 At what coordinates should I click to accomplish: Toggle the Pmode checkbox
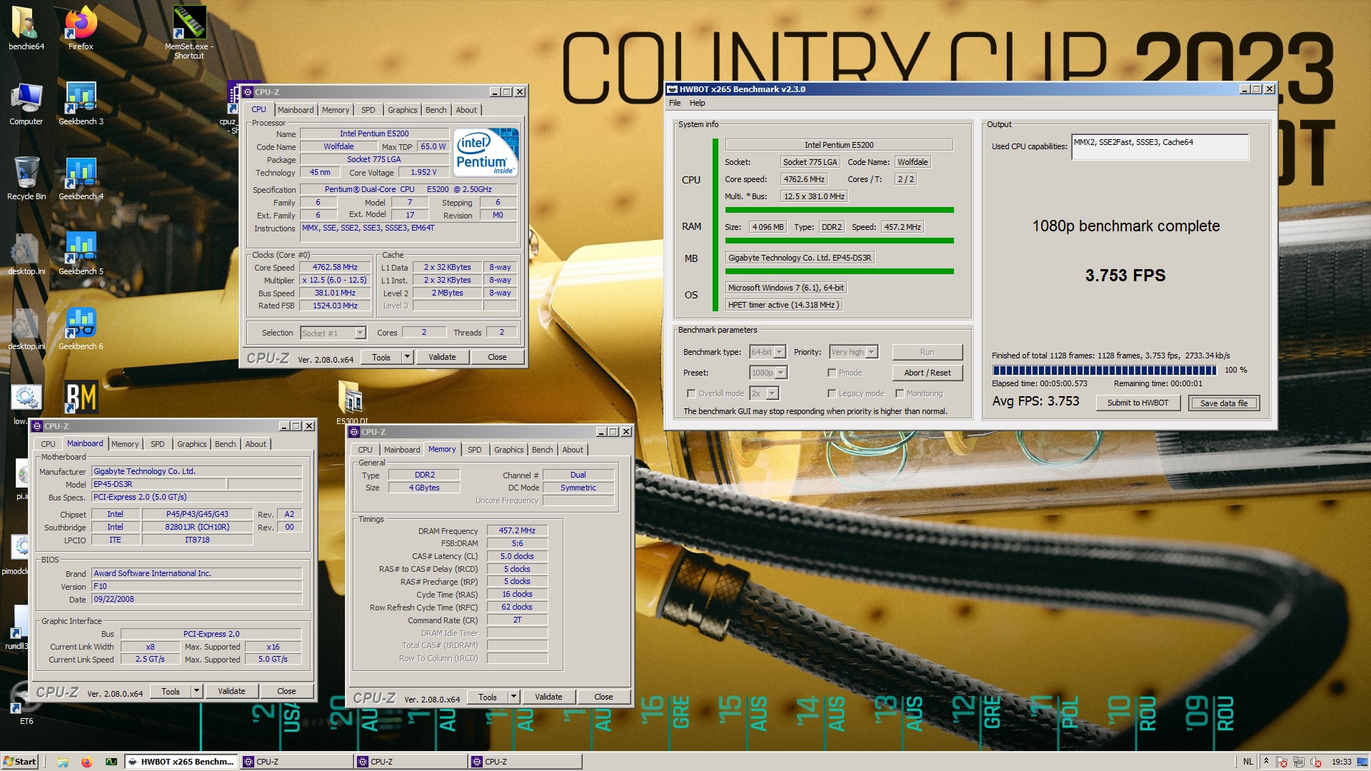tap(831, 373)
